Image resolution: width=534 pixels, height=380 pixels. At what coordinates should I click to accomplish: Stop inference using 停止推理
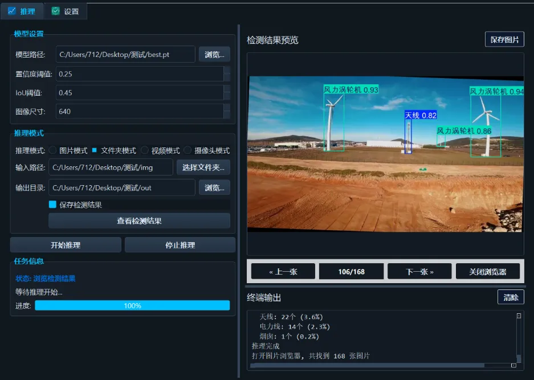pyautogui.click(x=180, y=244)
